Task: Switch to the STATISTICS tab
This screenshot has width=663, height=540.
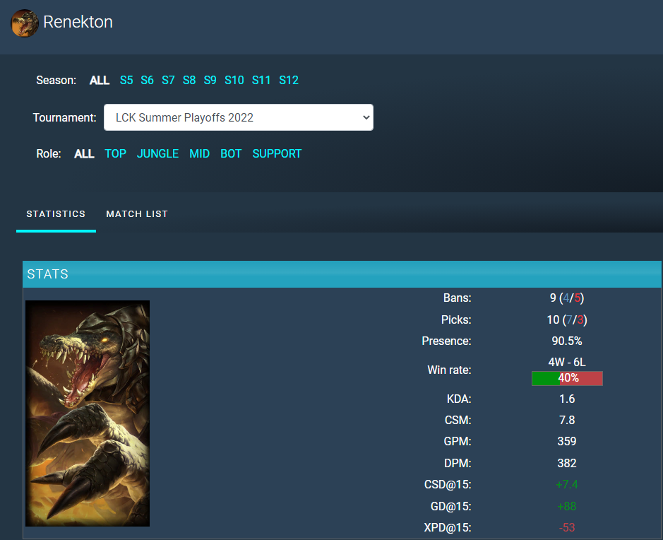Action: tap(56, 213)
